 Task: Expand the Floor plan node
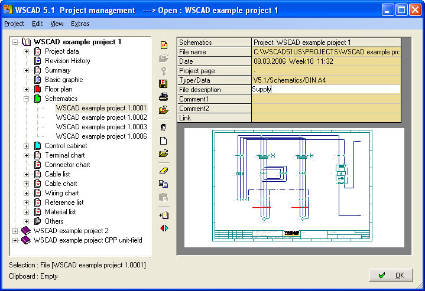[x=26, y=89]
